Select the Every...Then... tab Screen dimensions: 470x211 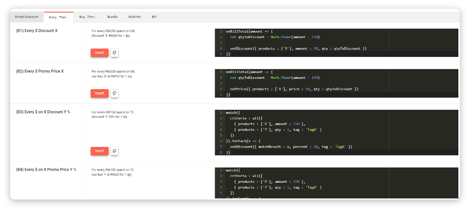(58, 17)
